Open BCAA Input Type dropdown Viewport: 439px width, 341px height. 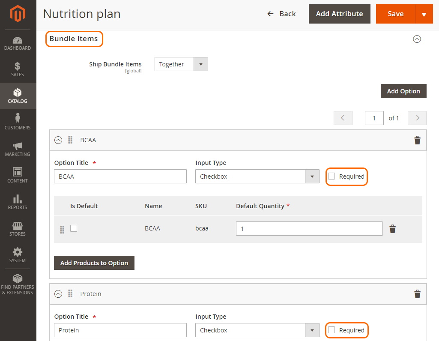click(257, 176)
